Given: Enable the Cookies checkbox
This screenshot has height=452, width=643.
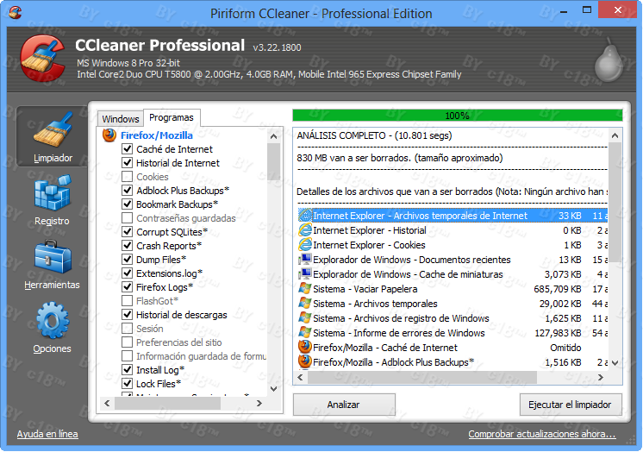Looking at the screenshot, I should [128, 177].
